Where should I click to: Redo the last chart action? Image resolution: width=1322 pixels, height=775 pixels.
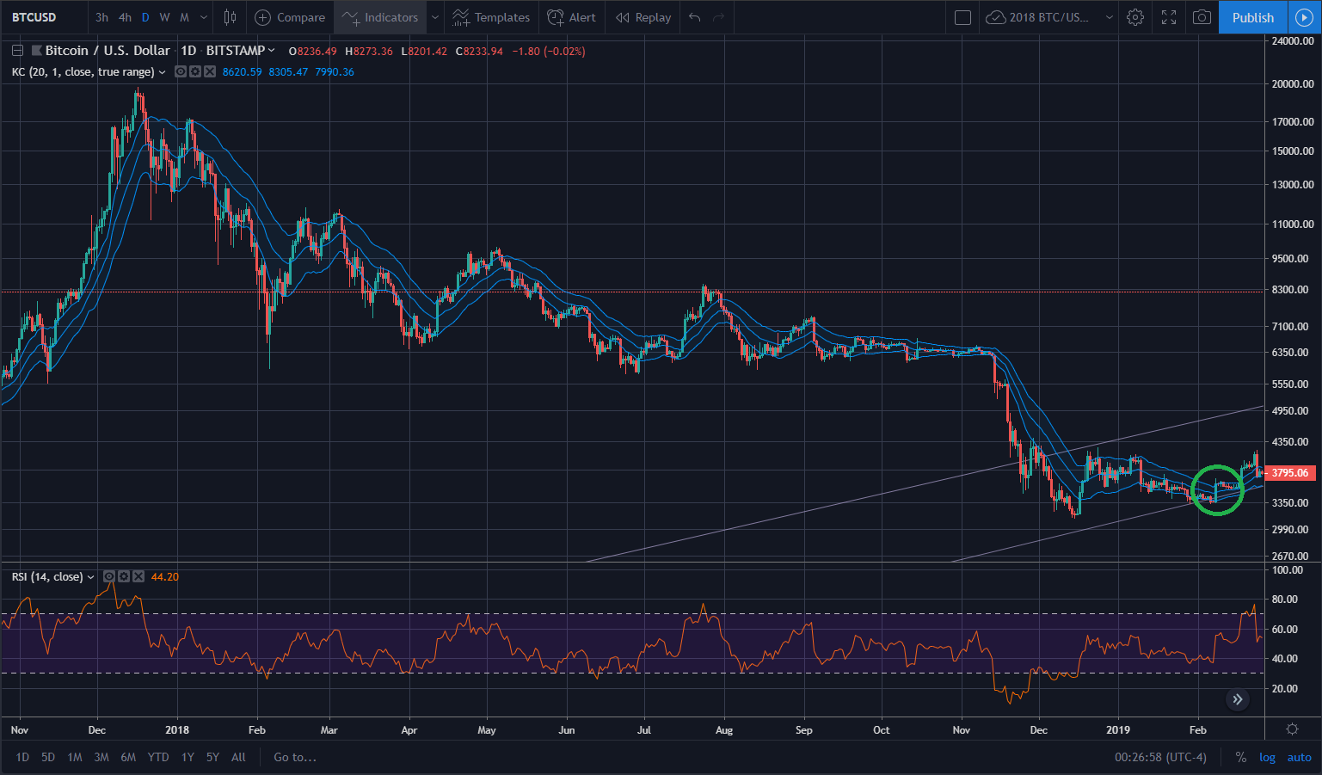click(x=719, y=17)
